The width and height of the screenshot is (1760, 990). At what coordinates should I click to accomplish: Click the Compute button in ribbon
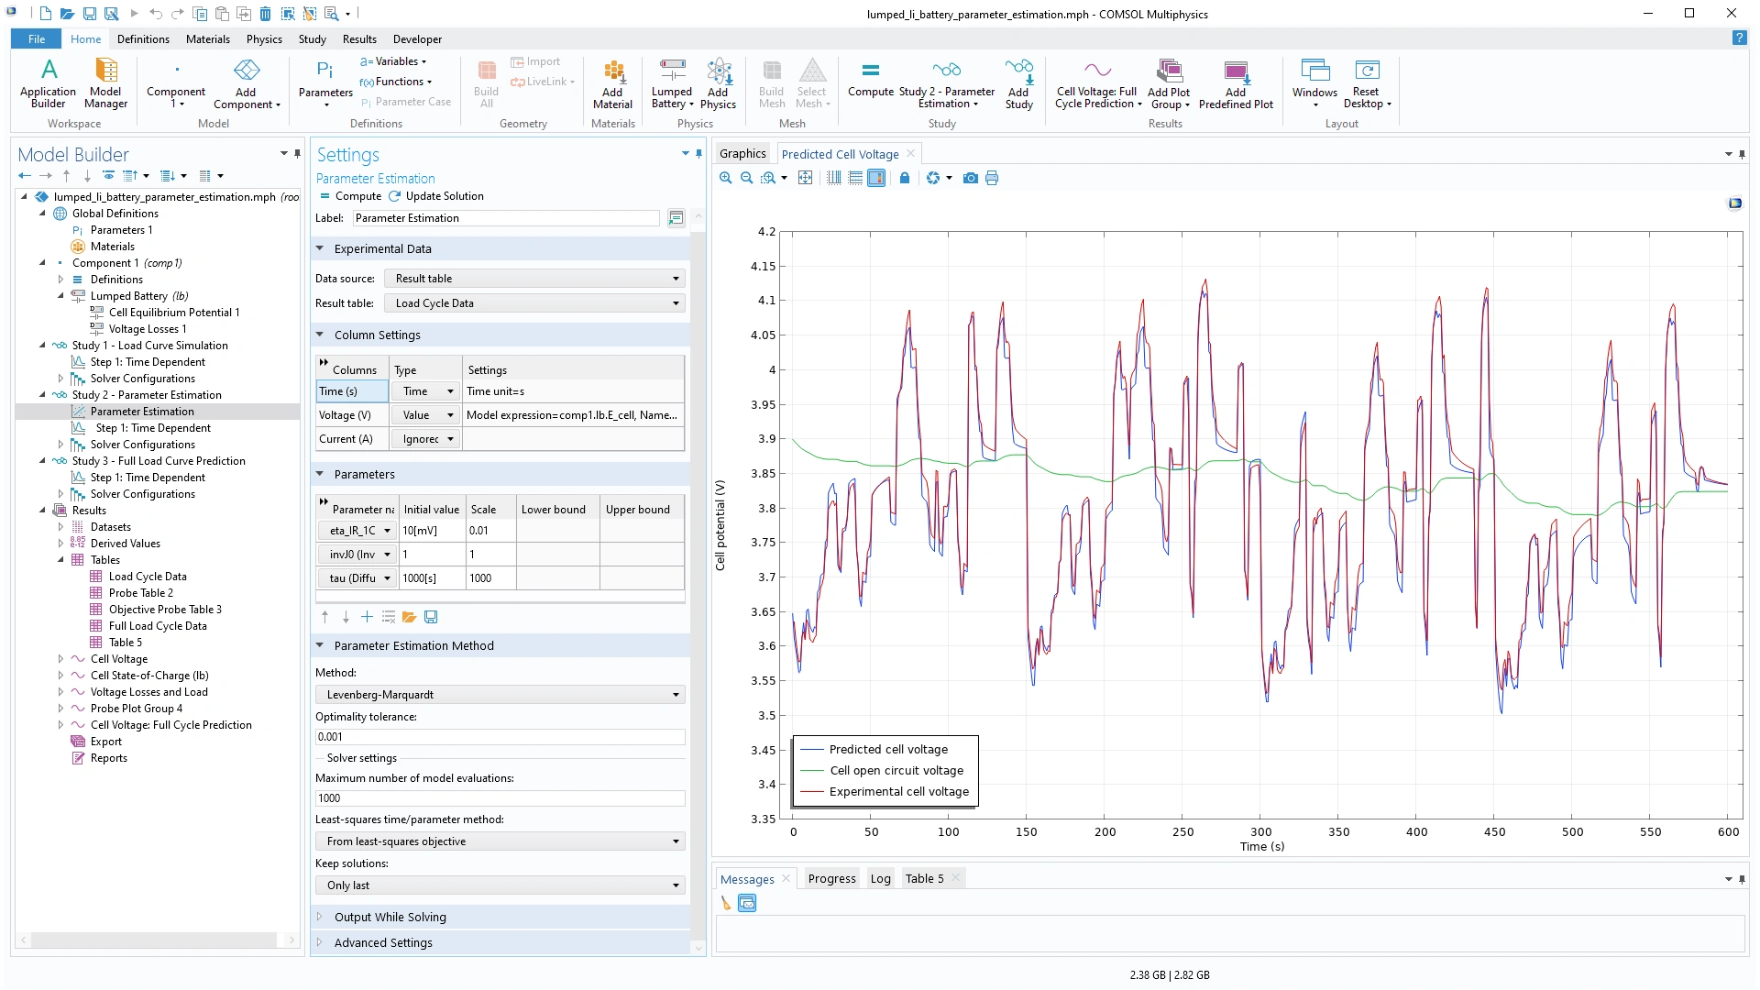(870, 80)
